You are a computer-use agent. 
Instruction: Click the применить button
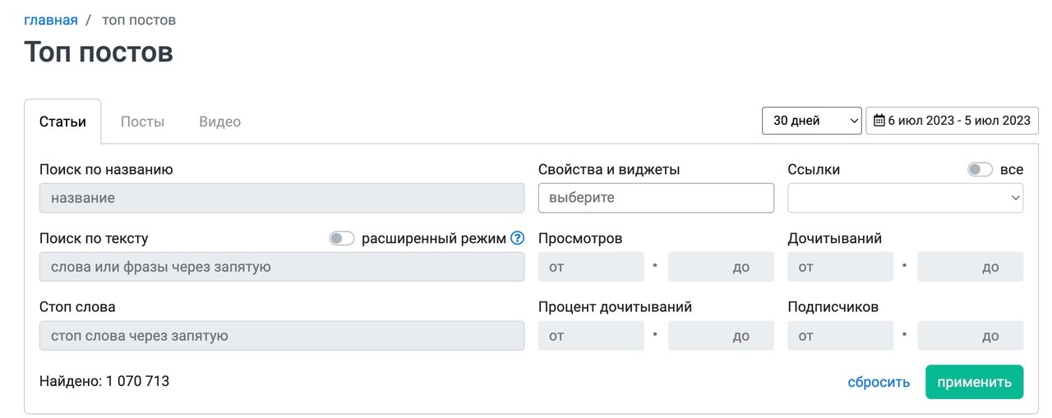click(x=974, y=382)
